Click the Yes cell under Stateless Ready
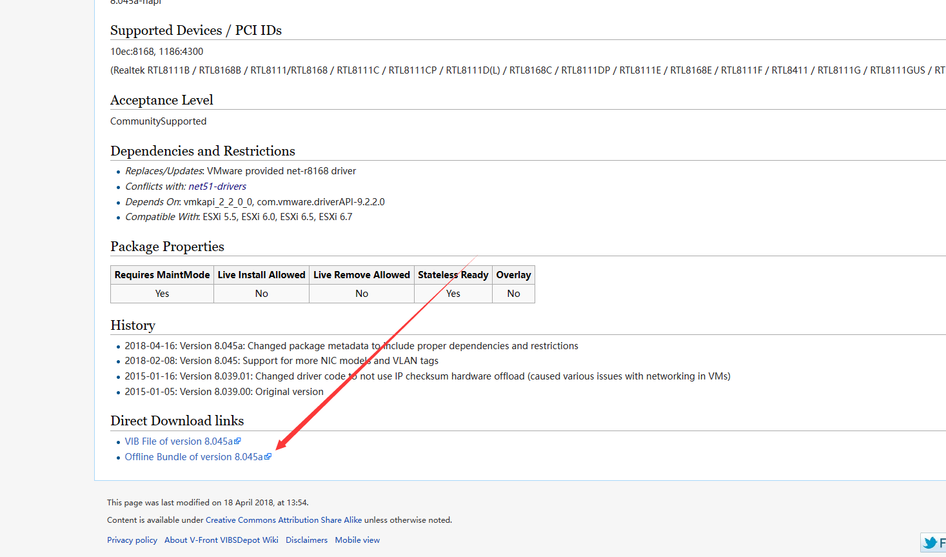 [453, 294]
